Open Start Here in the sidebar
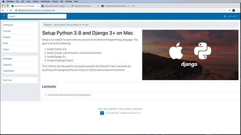 (x=8, y=80)
